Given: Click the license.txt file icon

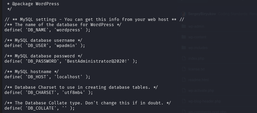Looking at the screenshot, I should (183, 69).
